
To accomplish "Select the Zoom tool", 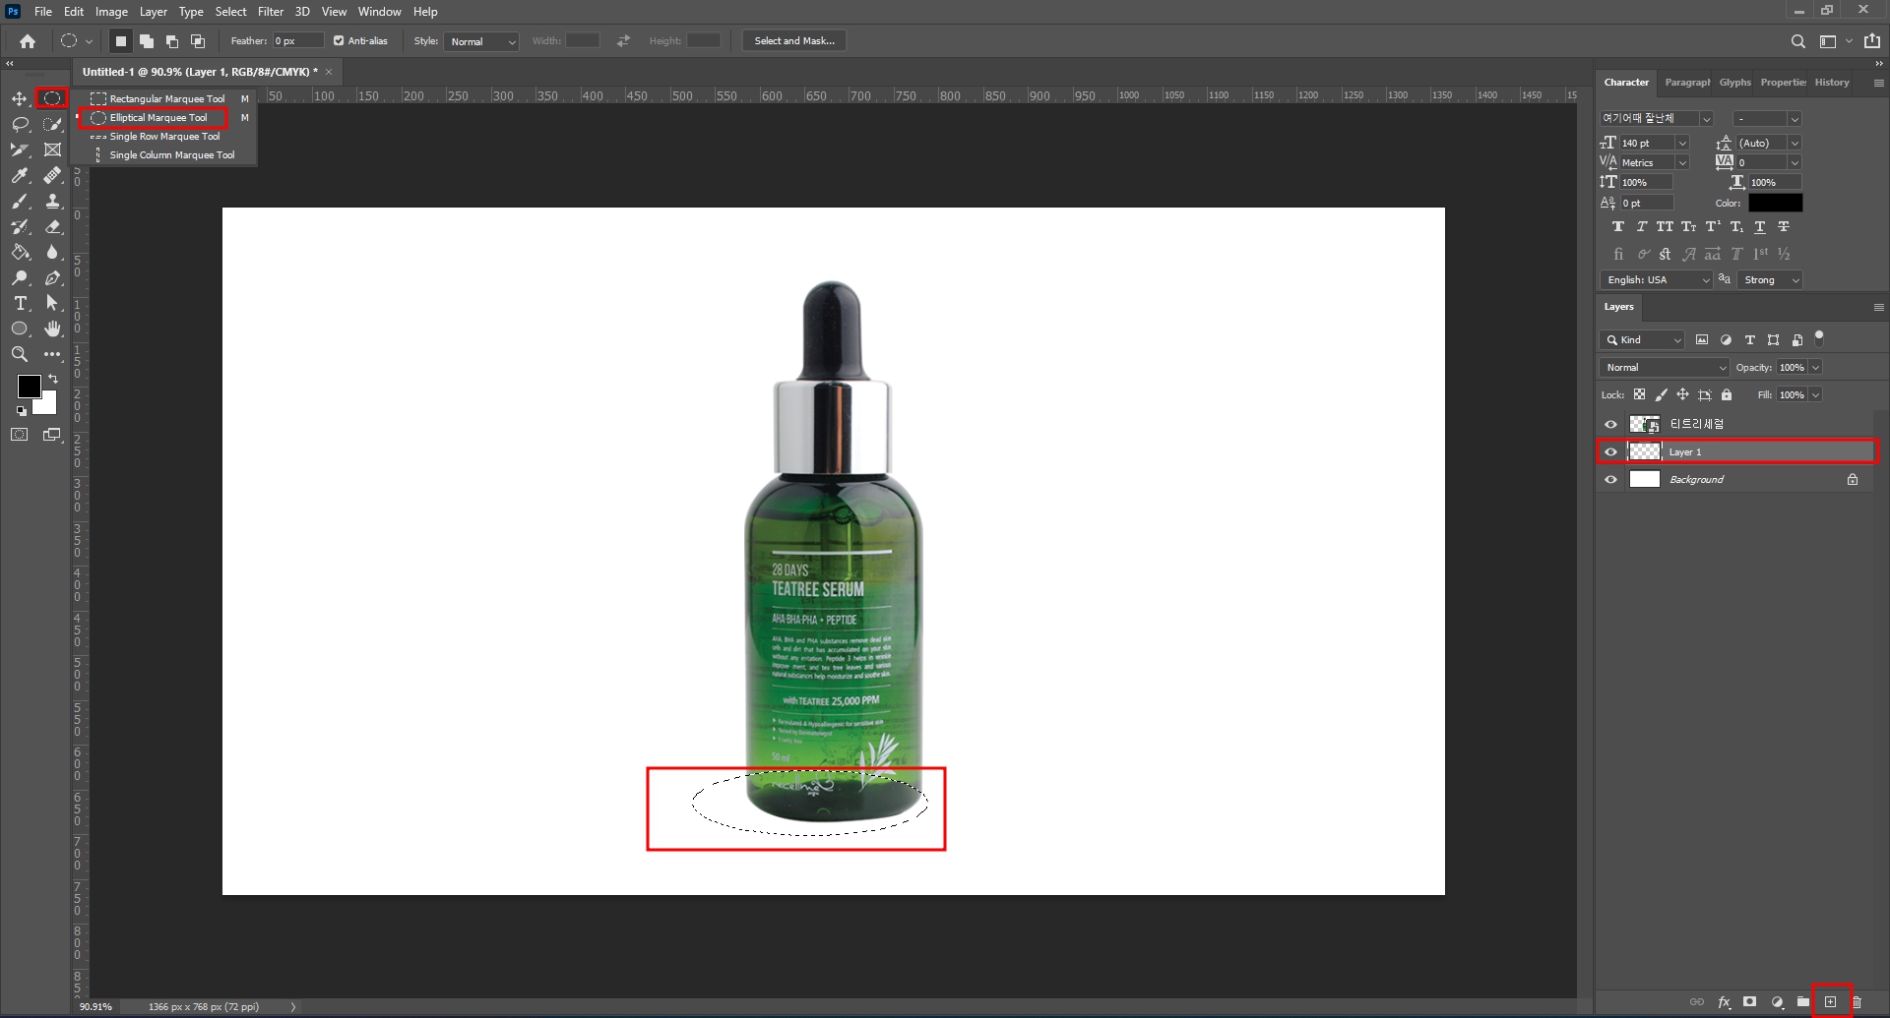I will (19, 354).
